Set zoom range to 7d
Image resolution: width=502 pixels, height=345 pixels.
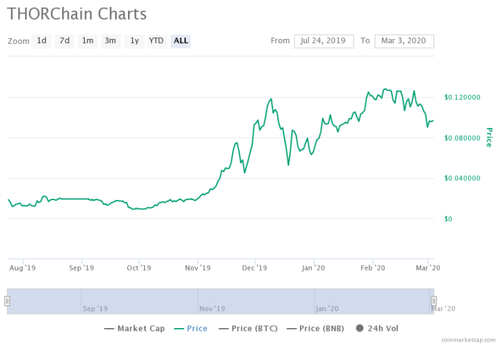click(x=64, y=41)
